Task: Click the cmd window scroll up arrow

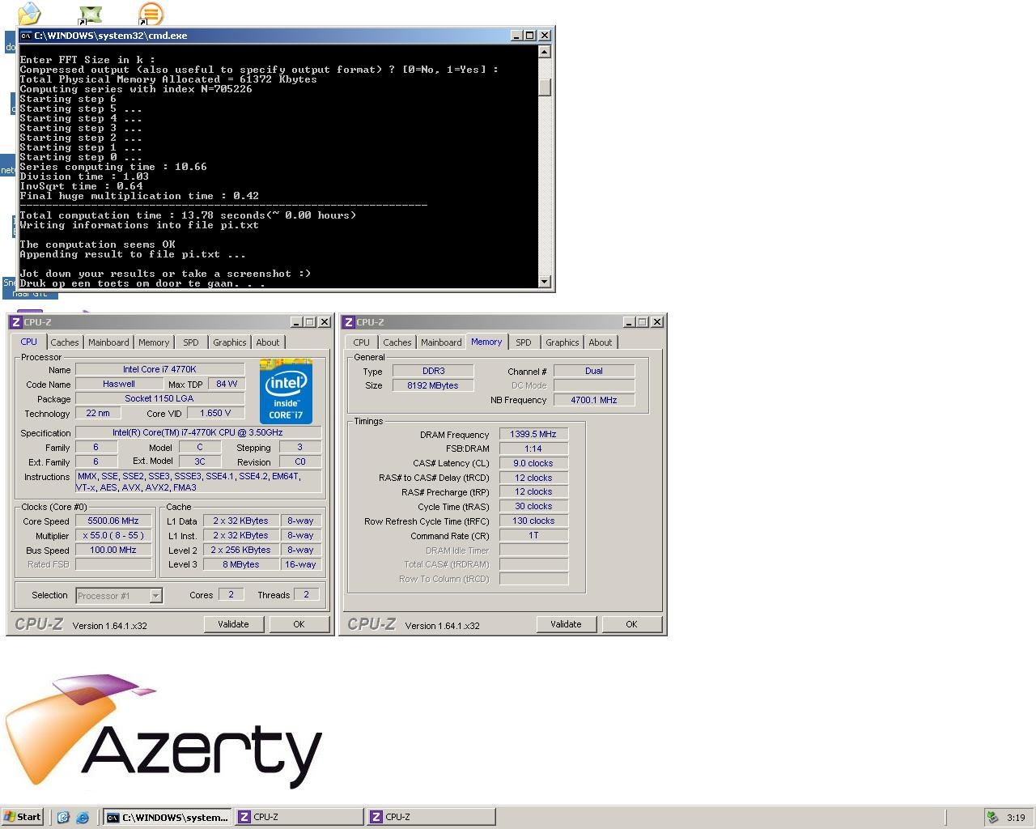Action: [545, 52]
